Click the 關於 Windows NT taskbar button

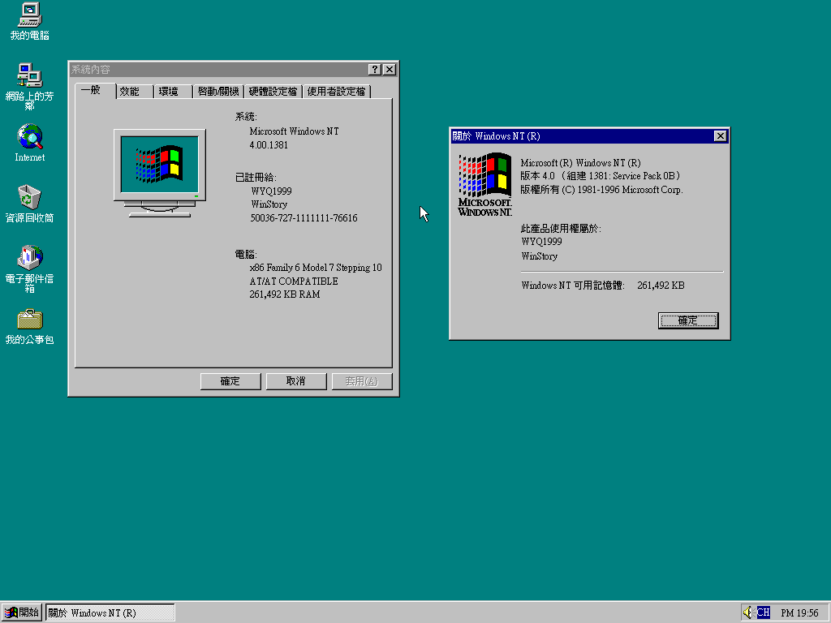(110, 613)
